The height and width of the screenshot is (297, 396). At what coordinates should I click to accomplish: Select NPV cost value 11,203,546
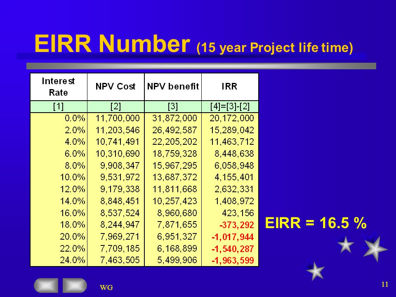click(118, 130)
